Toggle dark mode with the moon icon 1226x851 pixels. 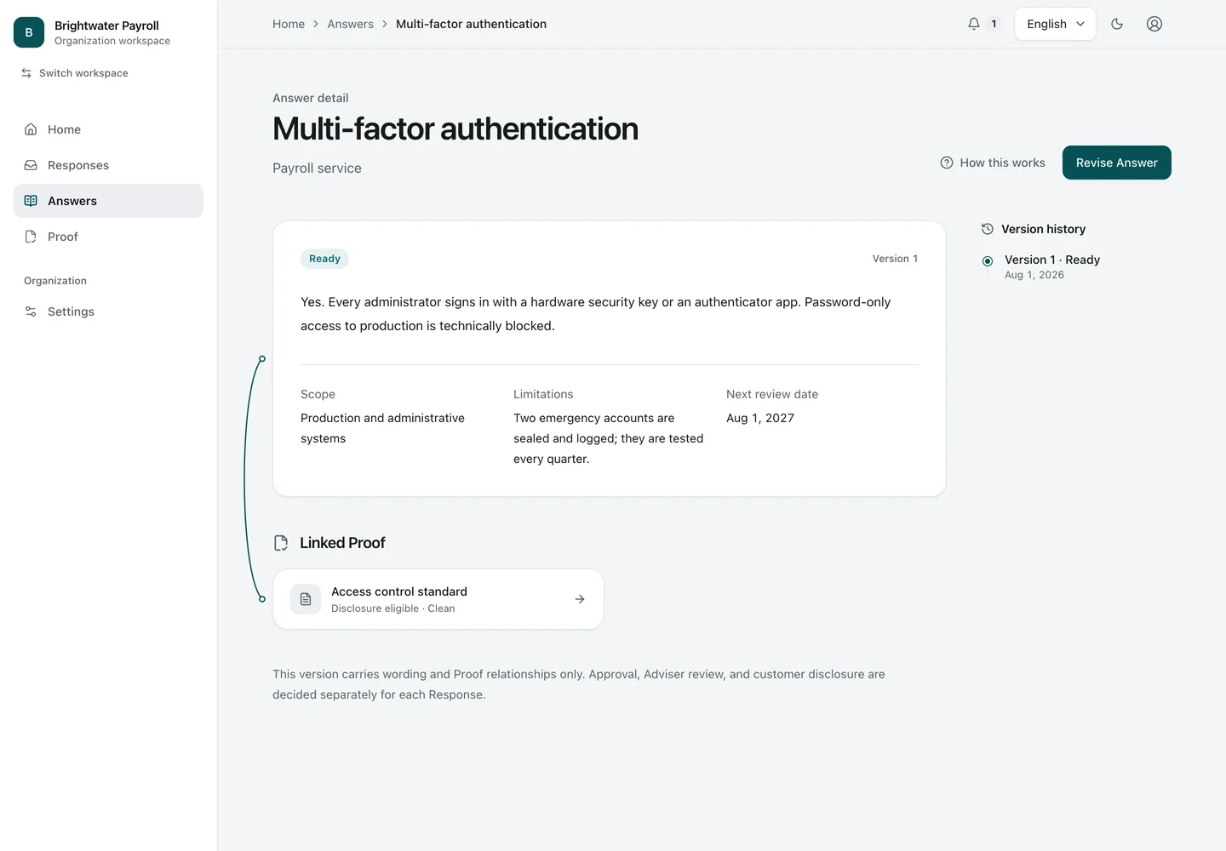pos(1117,24)
